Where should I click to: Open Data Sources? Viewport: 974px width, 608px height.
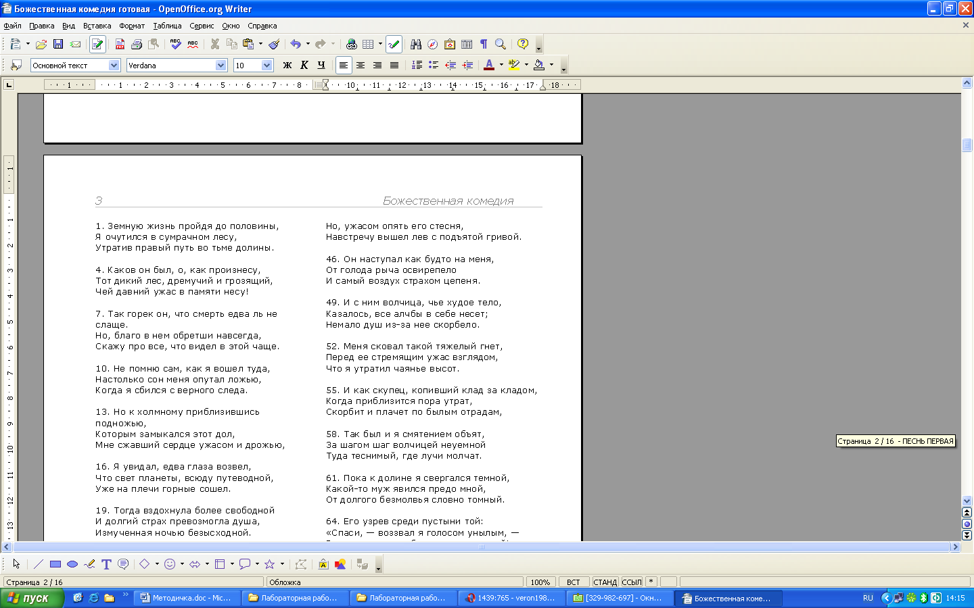pos(467,45)
